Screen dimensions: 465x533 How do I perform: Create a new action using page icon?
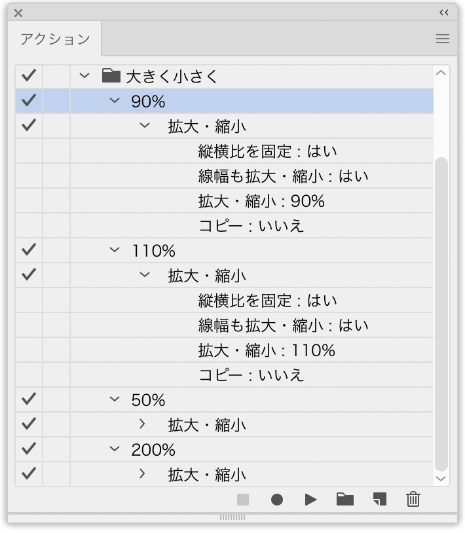(x=379, y=500)
